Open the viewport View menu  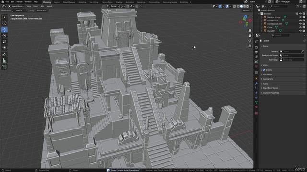(29, 6)
